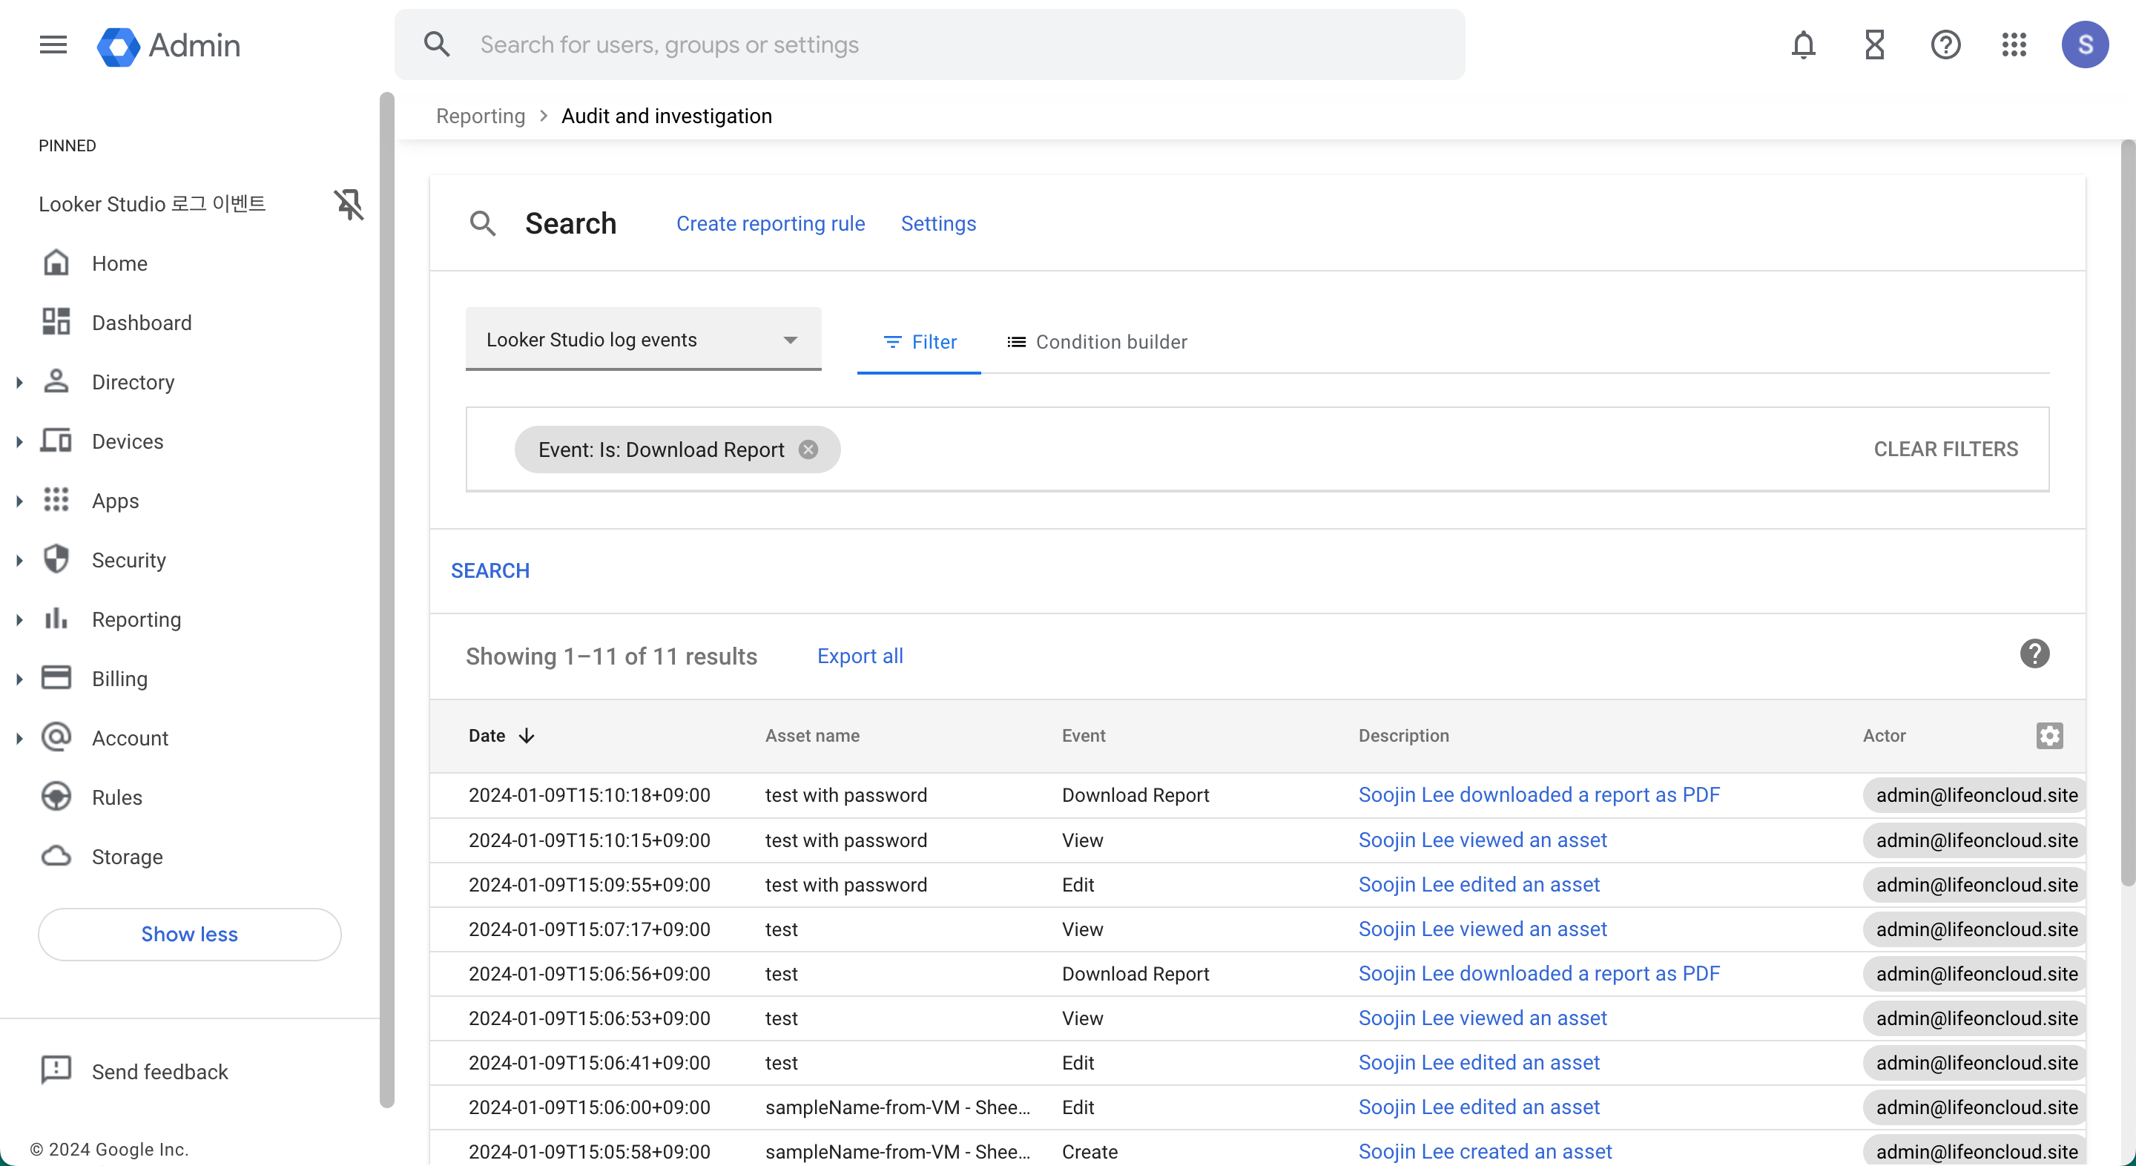The height and width of the screenshot is (1166, 2136).
Task: Expand the Billing section in sidebar
Action: click(x=19, y=679)
